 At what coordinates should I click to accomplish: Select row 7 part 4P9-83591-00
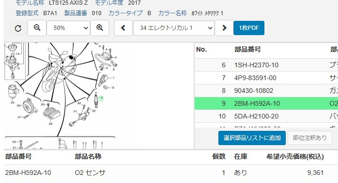(266, 78)
